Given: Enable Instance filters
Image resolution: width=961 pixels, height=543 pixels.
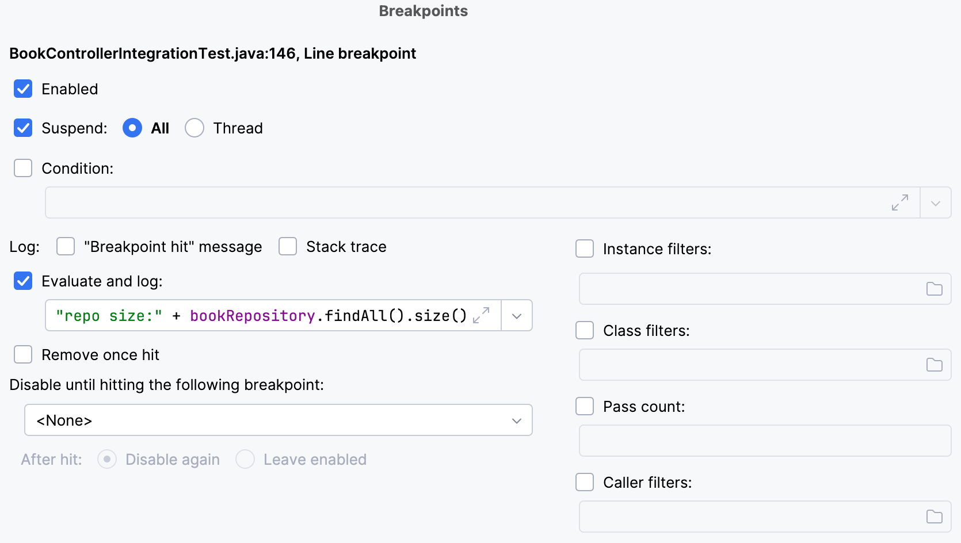Looking at the screenshot, I should [x=584, y=248].
